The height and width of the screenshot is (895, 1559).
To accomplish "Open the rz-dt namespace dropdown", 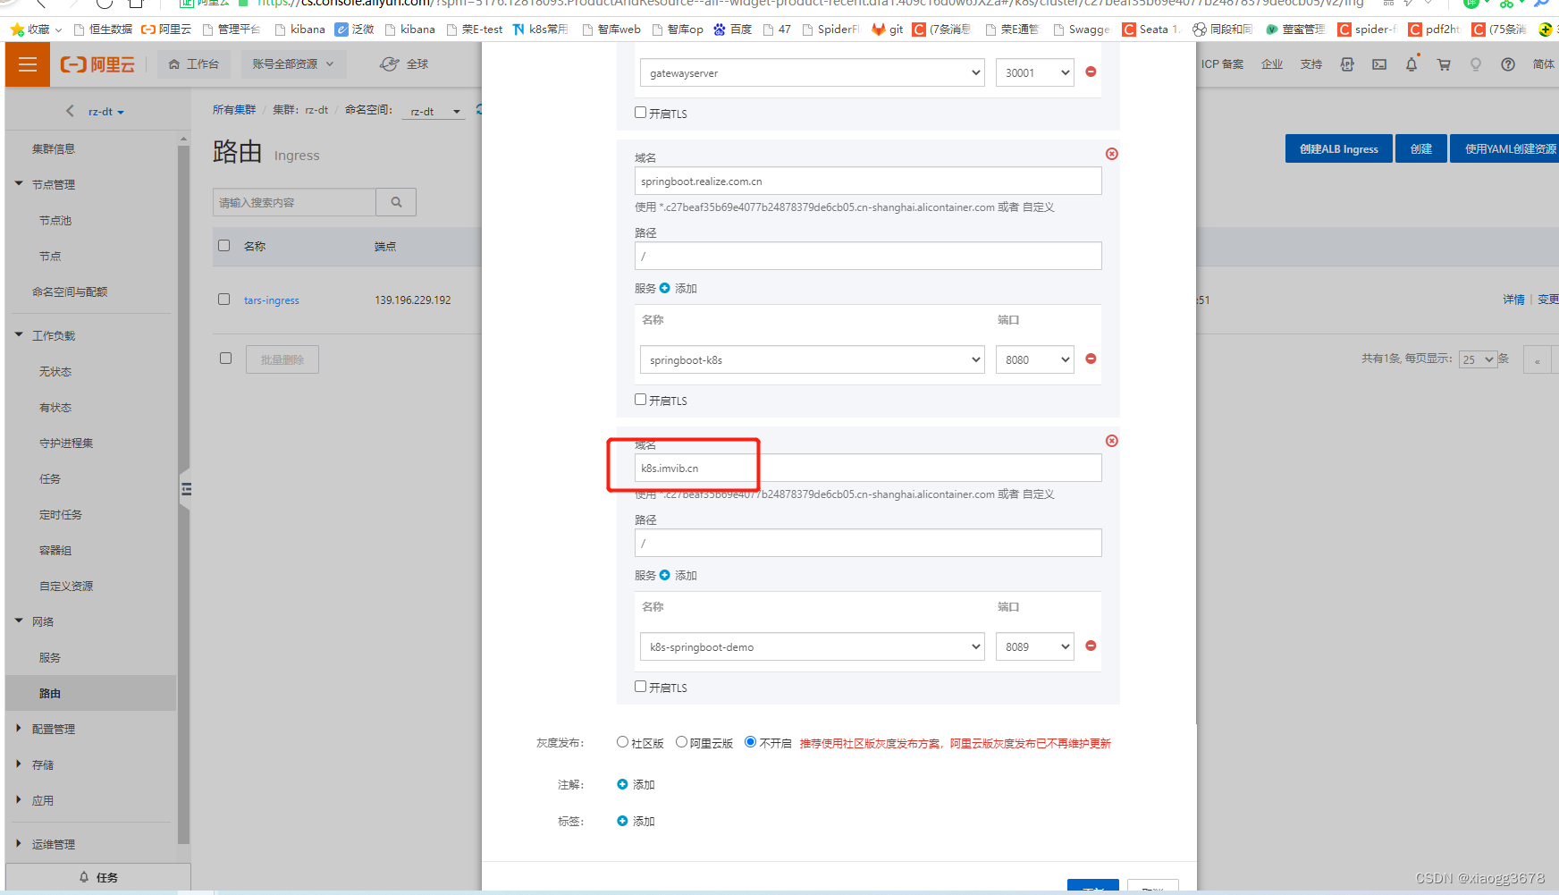I will pyautogui.click(x=434, y=110).
